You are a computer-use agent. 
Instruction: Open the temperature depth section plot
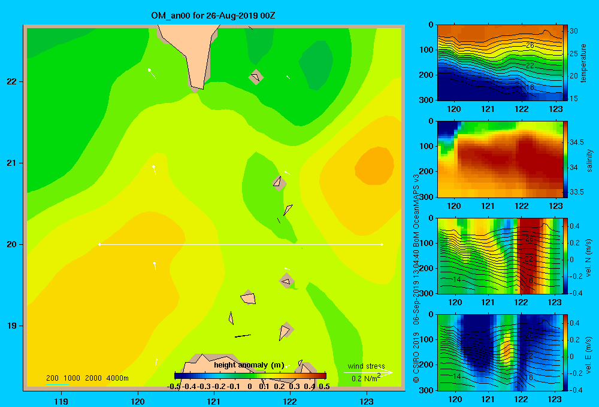[500, 62]
